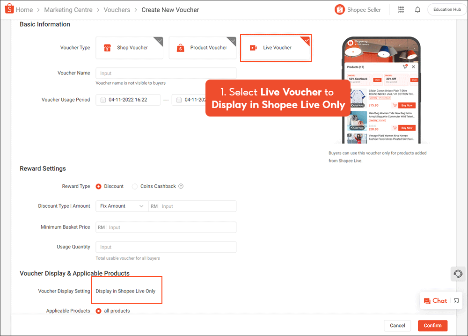Screen dimensions: 468x336
Task: Open notifications via the bell icon
Action: point(417,9)
